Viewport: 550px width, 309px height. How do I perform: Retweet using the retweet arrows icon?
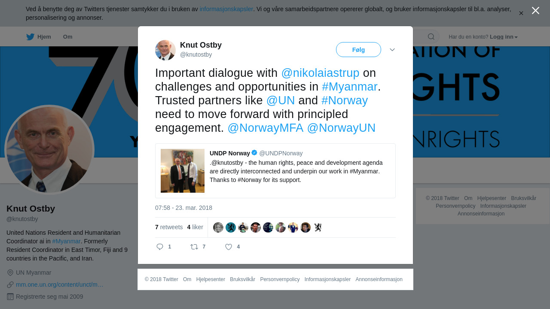pos(194,247)
